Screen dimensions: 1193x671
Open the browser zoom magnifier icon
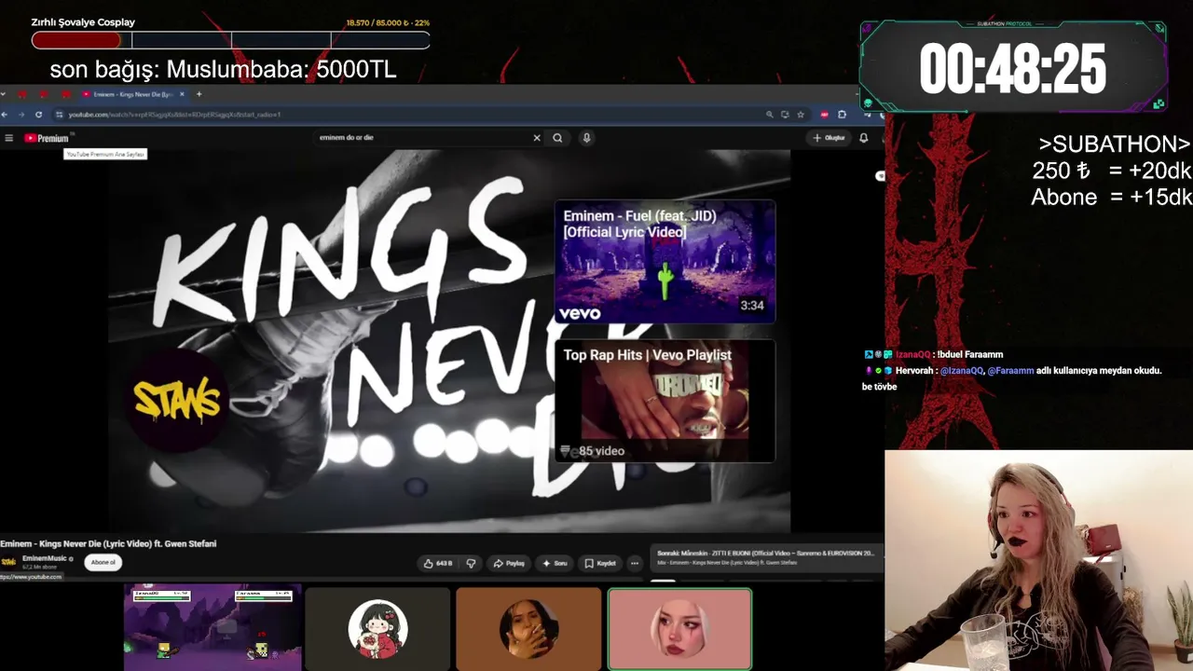[769, 115]
